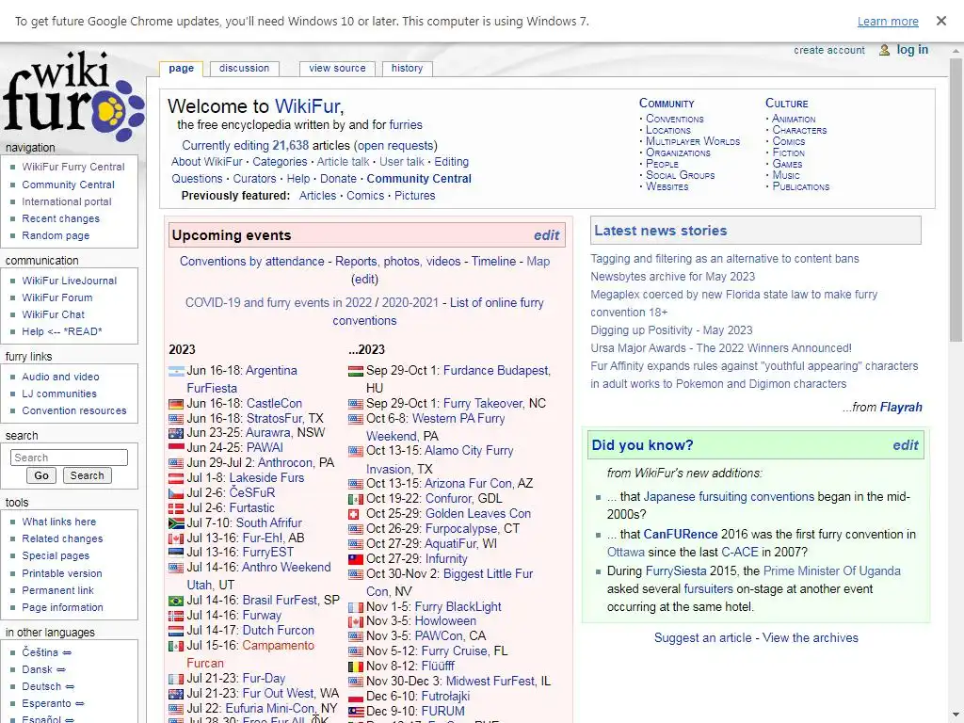Click the page vertical scrollbar

pyautogui.click(x=956, y=201)
